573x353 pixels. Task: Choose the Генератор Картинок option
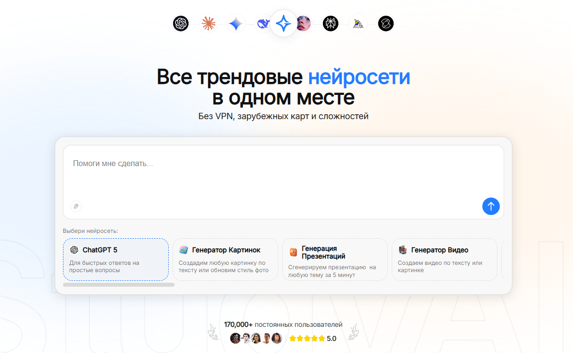[x=225, y=260]
